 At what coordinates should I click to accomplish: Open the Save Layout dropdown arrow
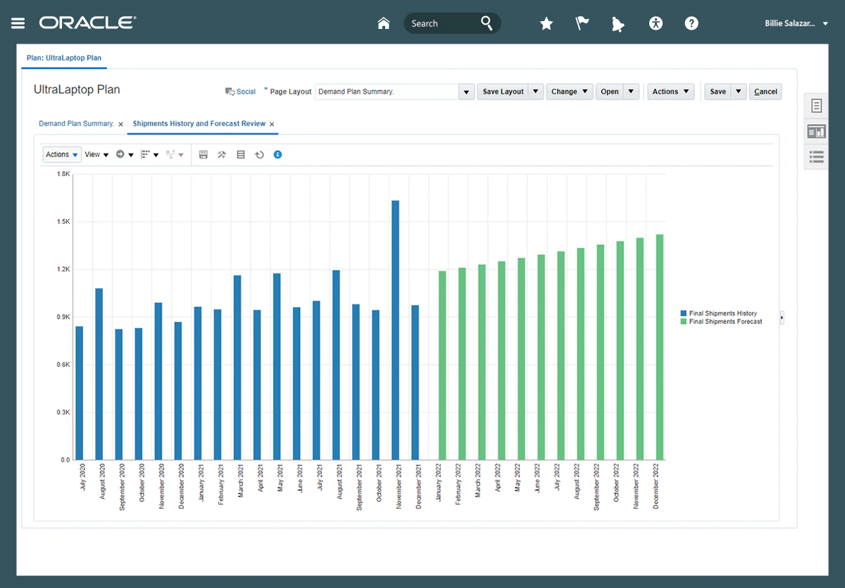pyautogui.click(x=536, y=92)
